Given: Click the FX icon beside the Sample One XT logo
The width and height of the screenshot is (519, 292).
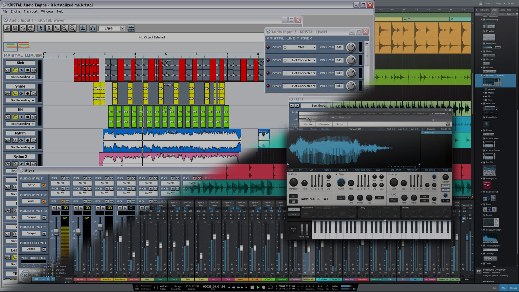Looking at the screenshot, I should pyautogui.click(x=293, y=196).
